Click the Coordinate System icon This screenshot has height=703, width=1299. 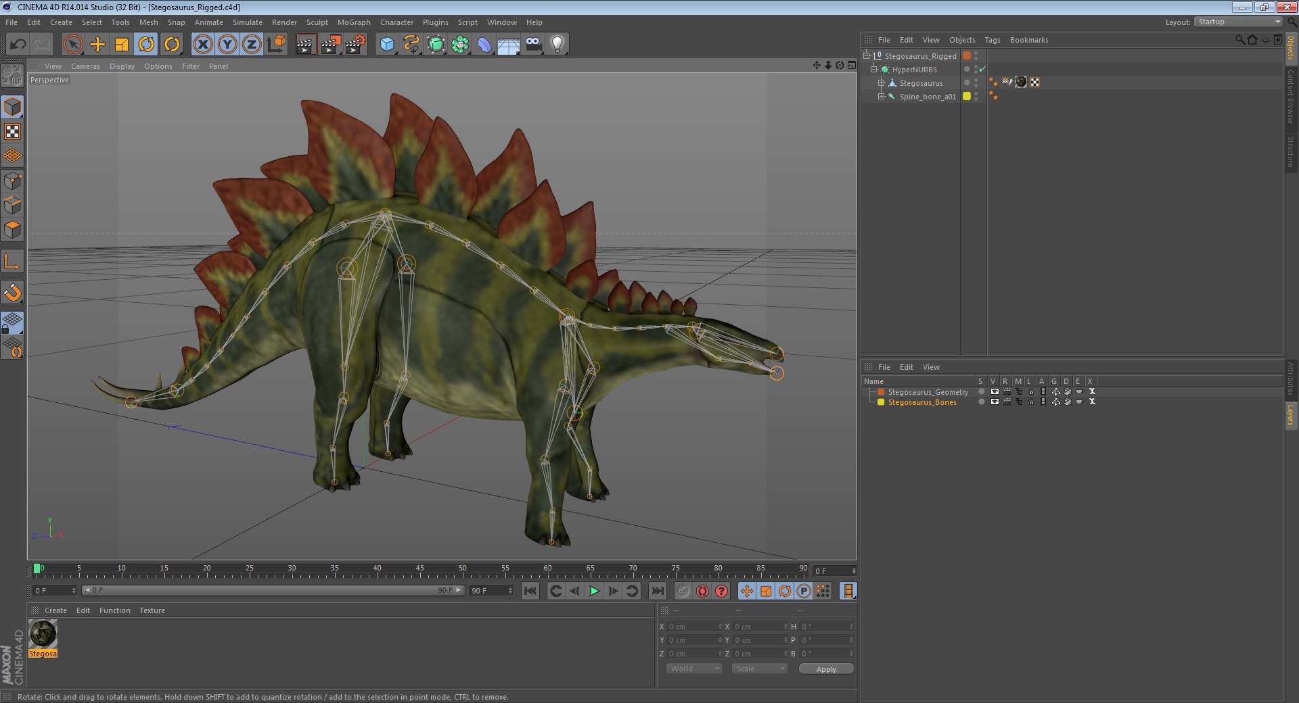click(276, 45)
